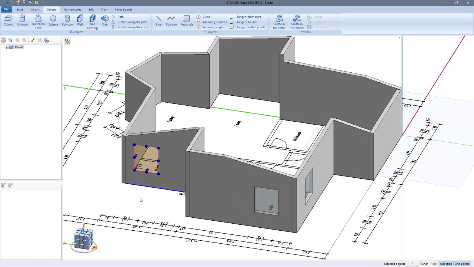Switch to the Components tab
474x267 pixels.
73,9
